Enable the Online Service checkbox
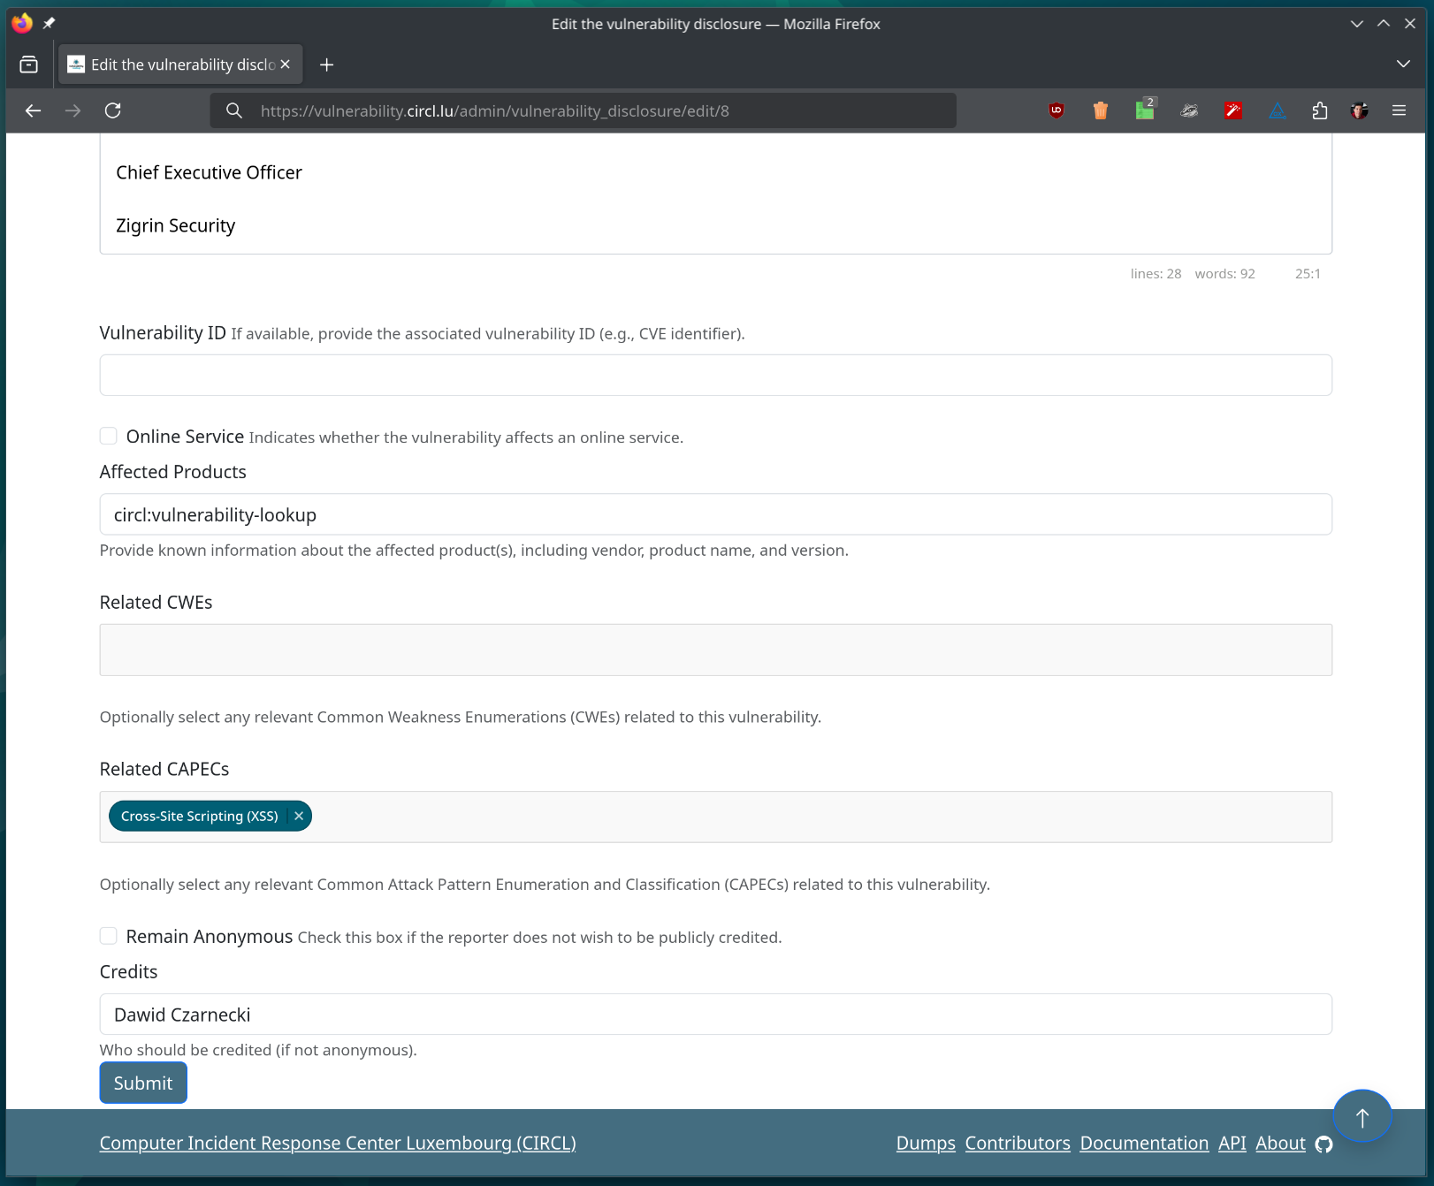The width and height of the screenshot is (1434, 1186). pyautogui.click(x=109, y=436)
